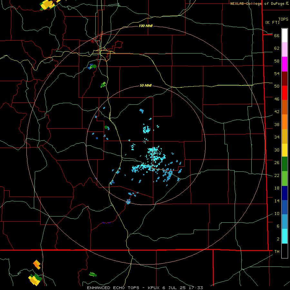Click the "NEXLAB-College of DuPage" label
The width and height of the screenshot is (290, 290).
point(258,4)
